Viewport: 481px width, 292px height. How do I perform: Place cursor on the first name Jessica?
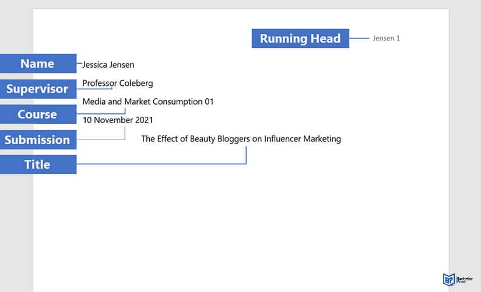coord(96,65)
